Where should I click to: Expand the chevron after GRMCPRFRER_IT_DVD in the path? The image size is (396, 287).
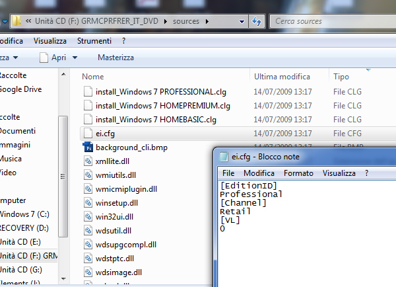166,22
